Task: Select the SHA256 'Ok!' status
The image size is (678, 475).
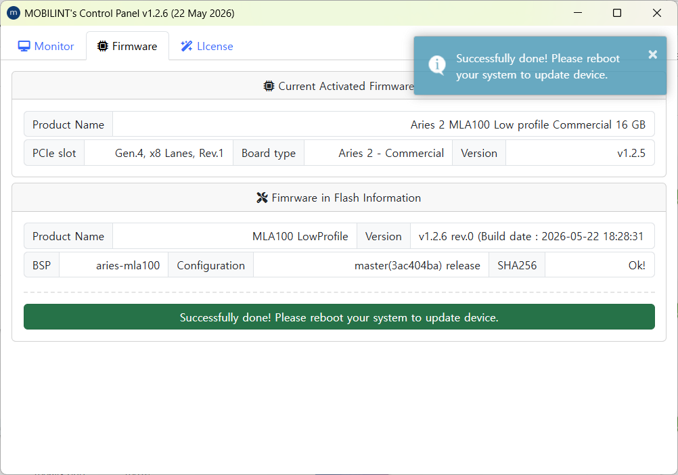Action: click(x=637, y=265)
